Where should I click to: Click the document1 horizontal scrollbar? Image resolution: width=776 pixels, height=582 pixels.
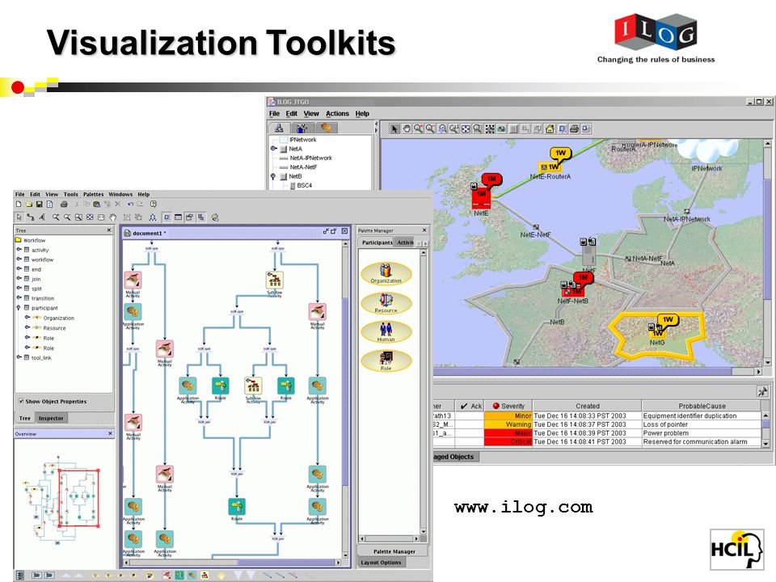point(233,563)
